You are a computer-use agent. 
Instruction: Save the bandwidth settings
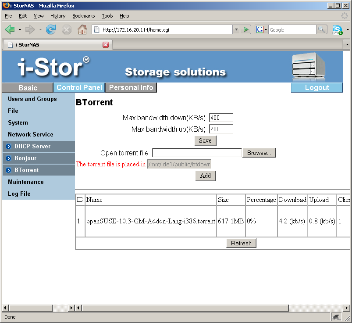tap(205, 141)
